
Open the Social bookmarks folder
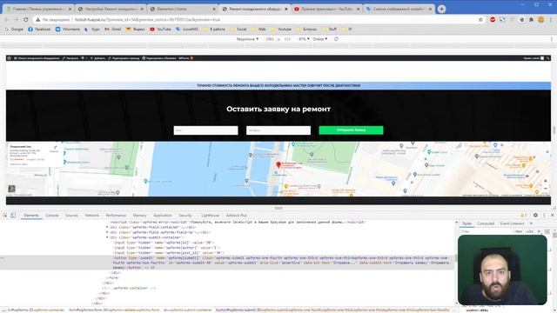click(x=238, y=29)
